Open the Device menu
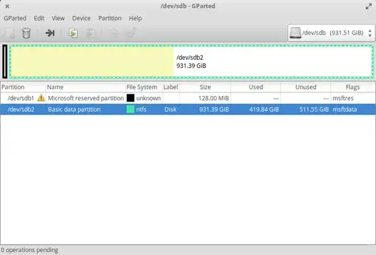The image size is (376, 255). [81, 18]
